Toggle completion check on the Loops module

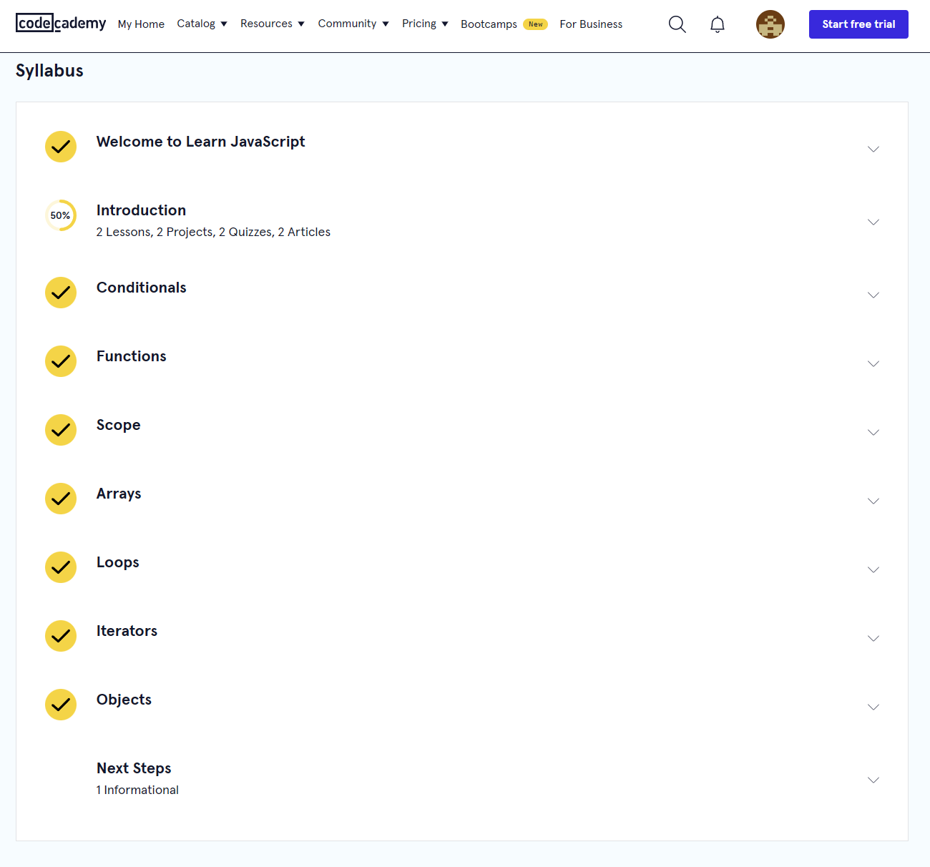[60, 567]
